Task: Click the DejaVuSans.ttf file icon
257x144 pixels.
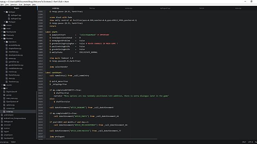Action: [4, 92]
